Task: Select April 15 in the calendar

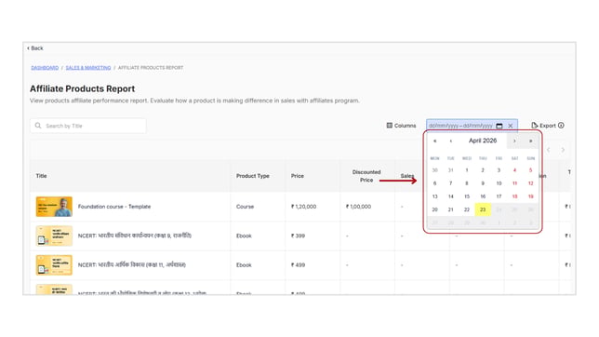Action: click(x=467, y=196)
